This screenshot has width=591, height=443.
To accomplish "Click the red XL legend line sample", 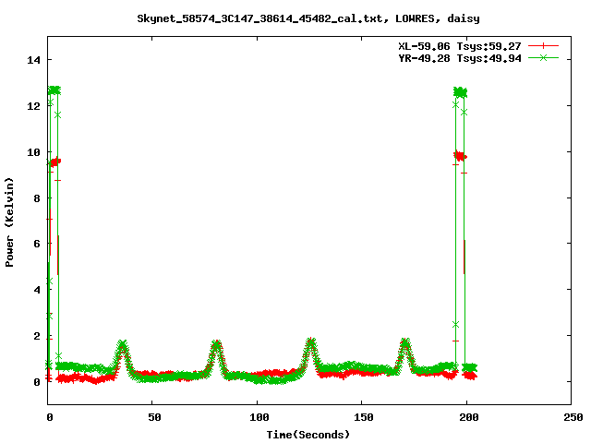I will [543, 46].
